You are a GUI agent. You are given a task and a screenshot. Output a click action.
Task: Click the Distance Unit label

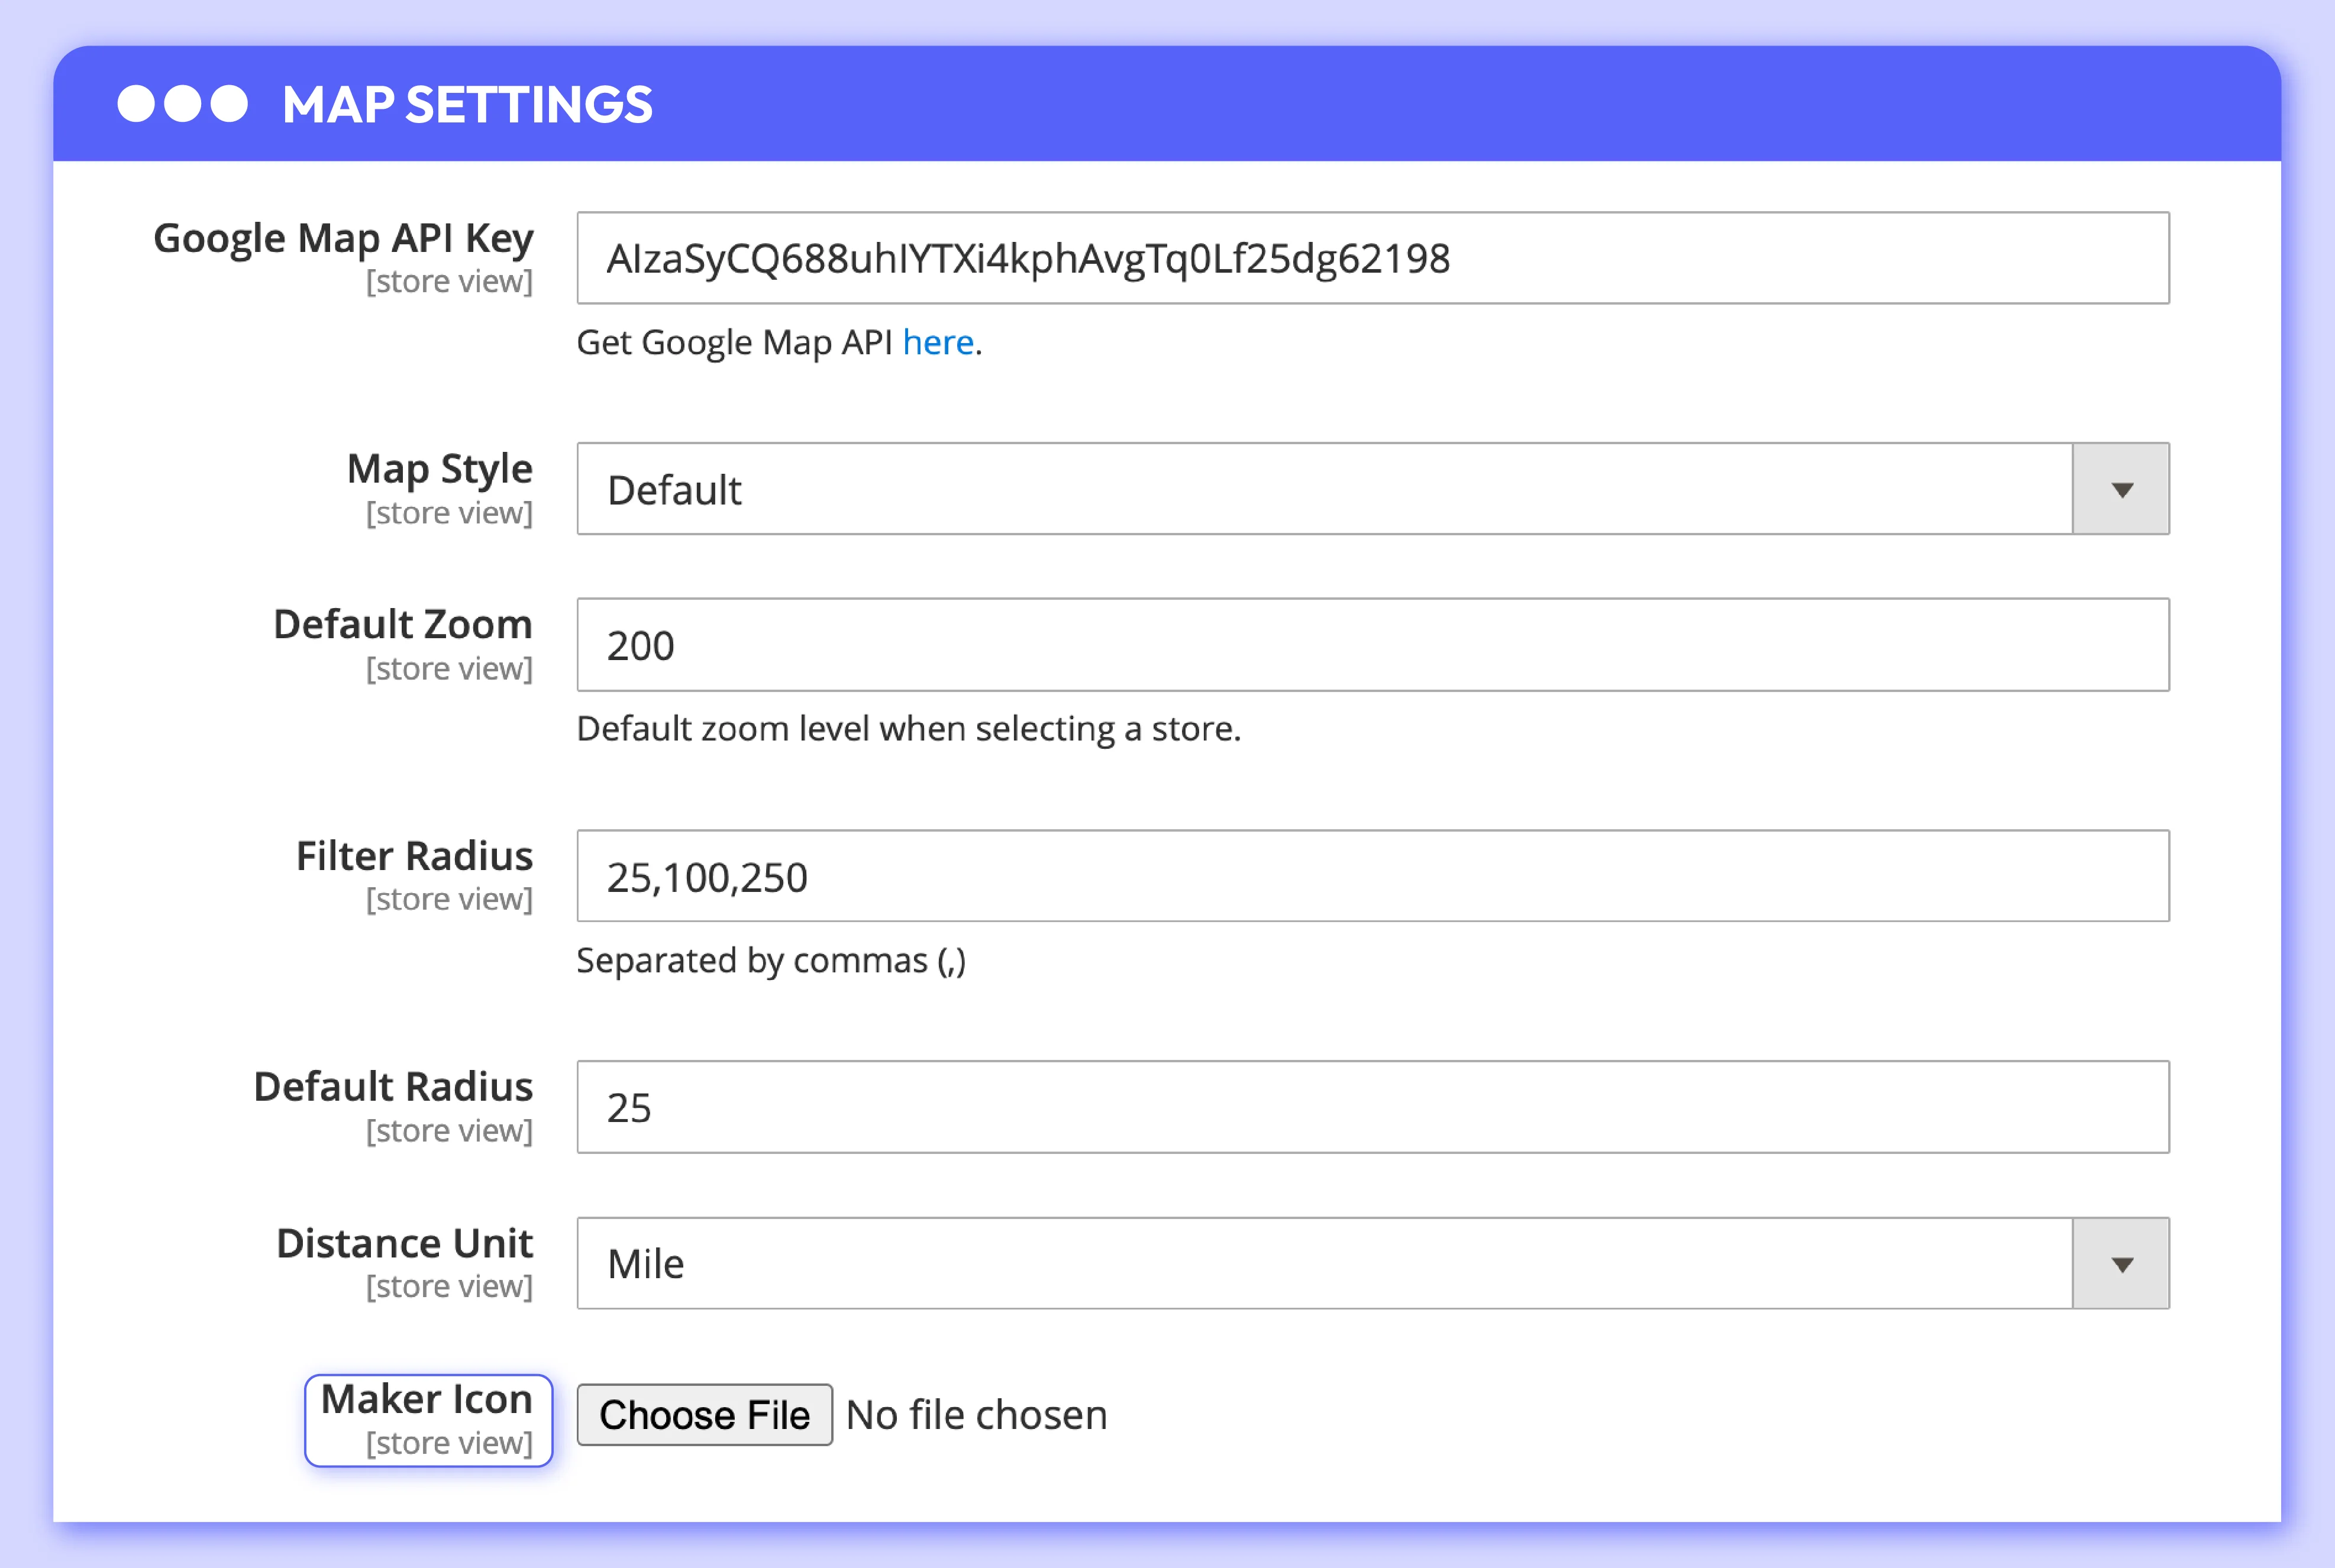coord(404,1243)
